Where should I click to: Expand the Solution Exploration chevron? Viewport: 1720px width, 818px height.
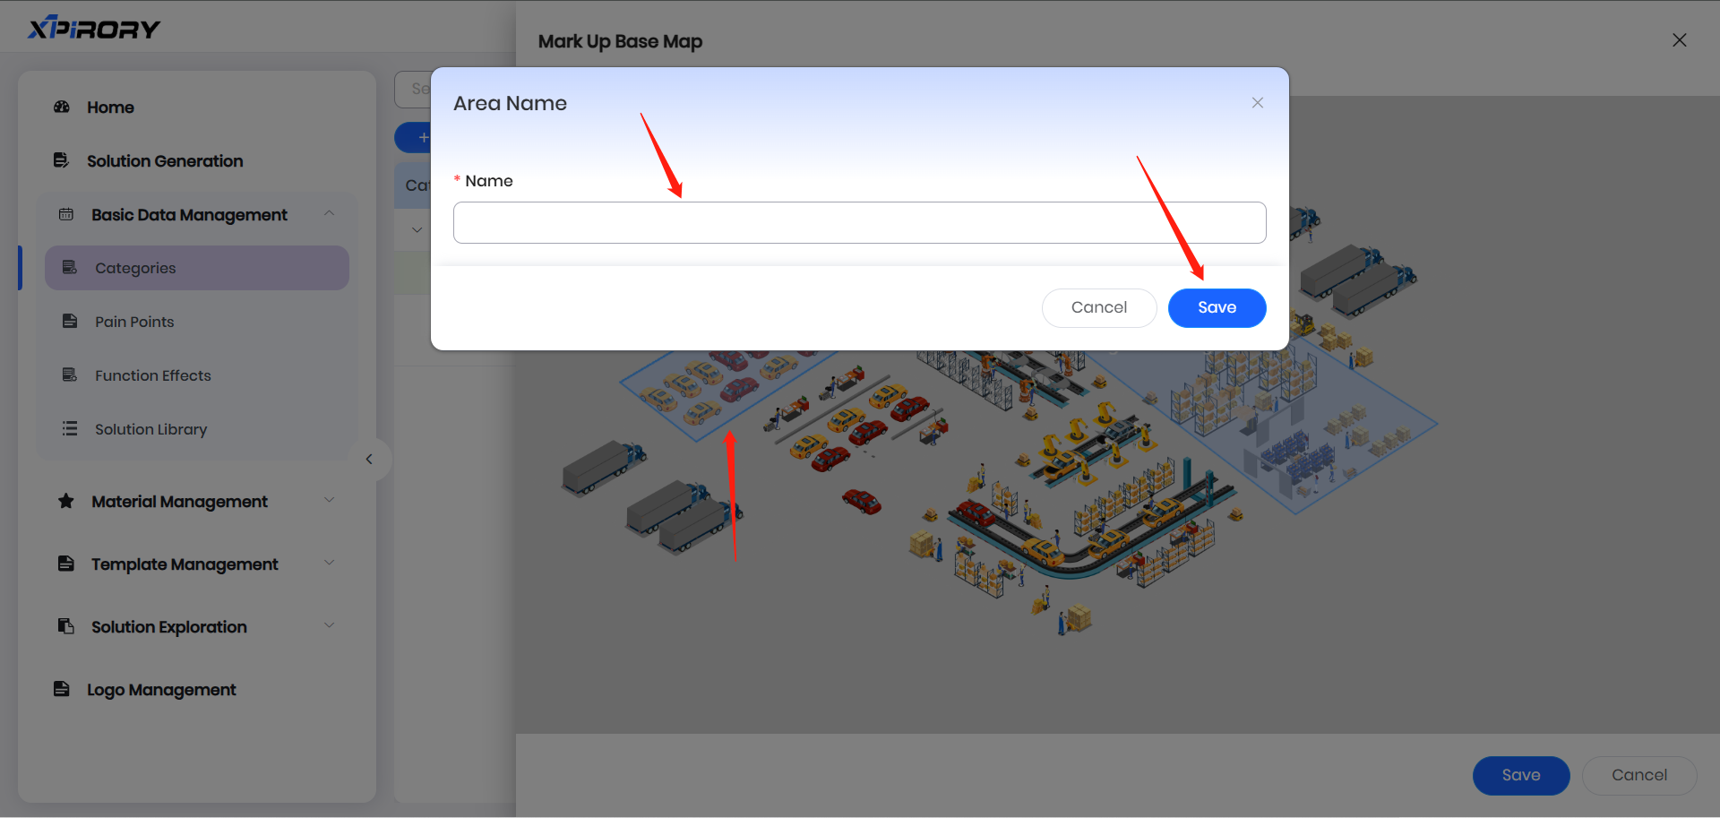click(x=329, y=626)
